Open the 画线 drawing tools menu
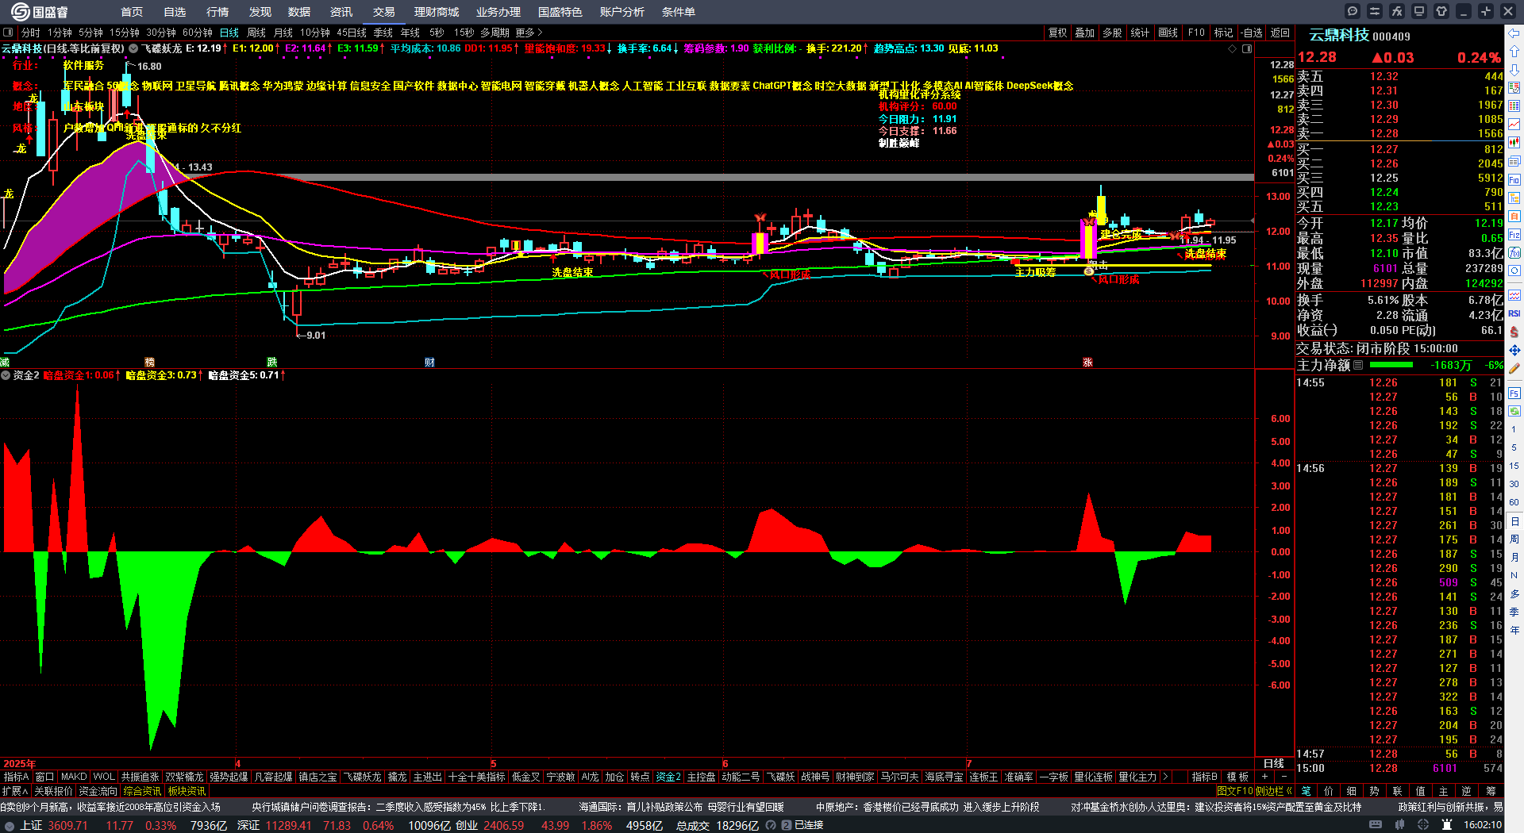The image size is (1524, 833). pyautogui.click(x=1168, y=33)
